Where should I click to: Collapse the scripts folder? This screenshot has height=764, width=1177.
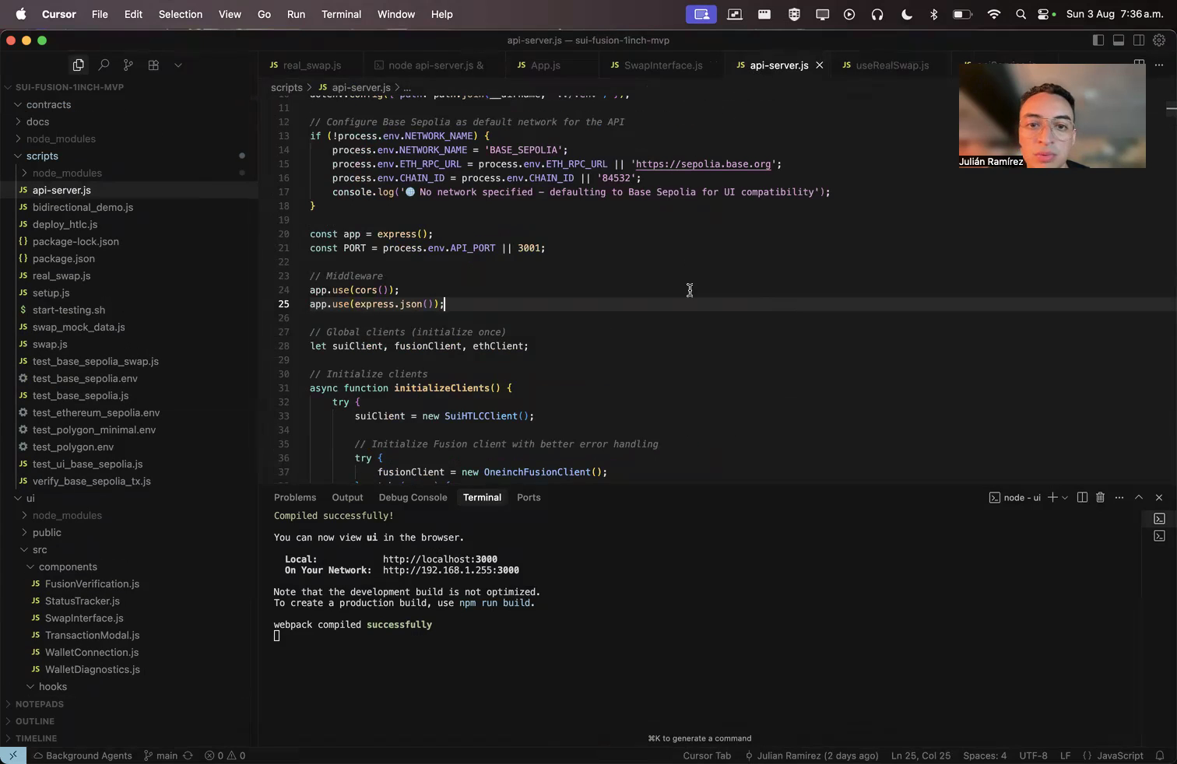pyautogui.click(x=42, y=156)
